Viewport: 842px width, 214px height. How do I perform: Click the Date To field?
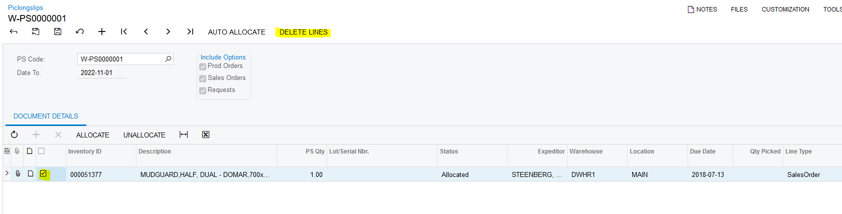(x=102, y=73)
